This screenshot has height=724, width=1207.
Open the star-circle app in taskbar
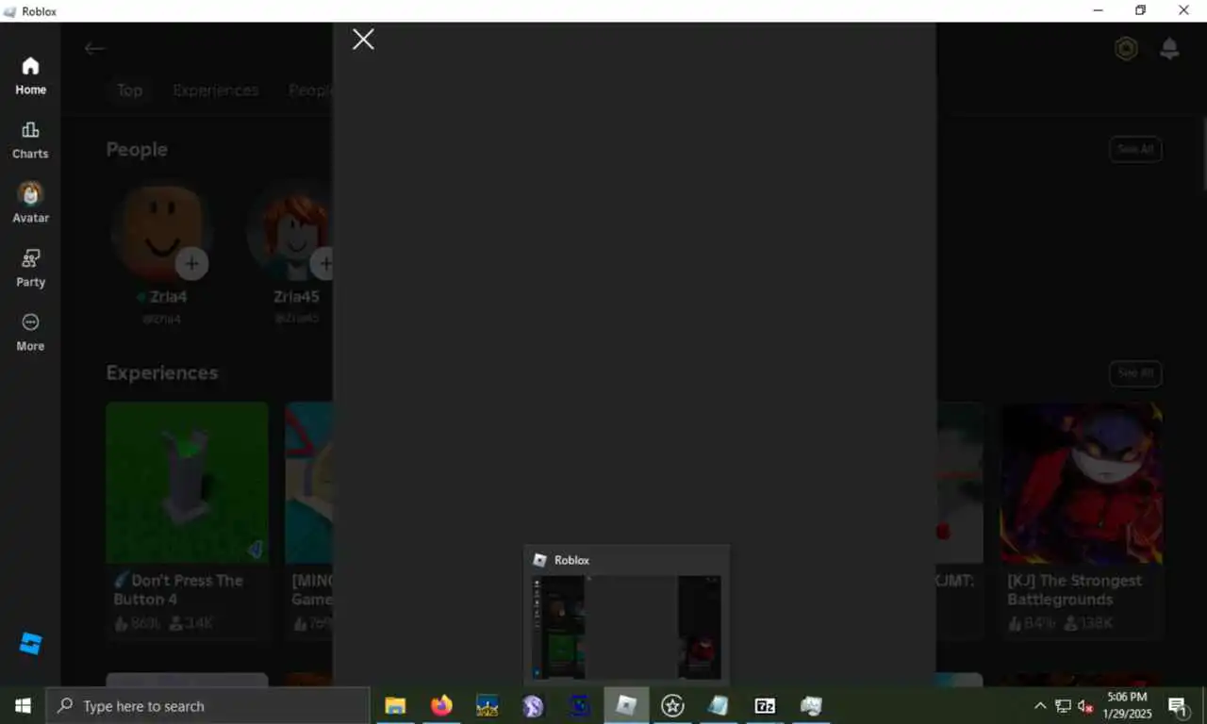pos(672,706)
